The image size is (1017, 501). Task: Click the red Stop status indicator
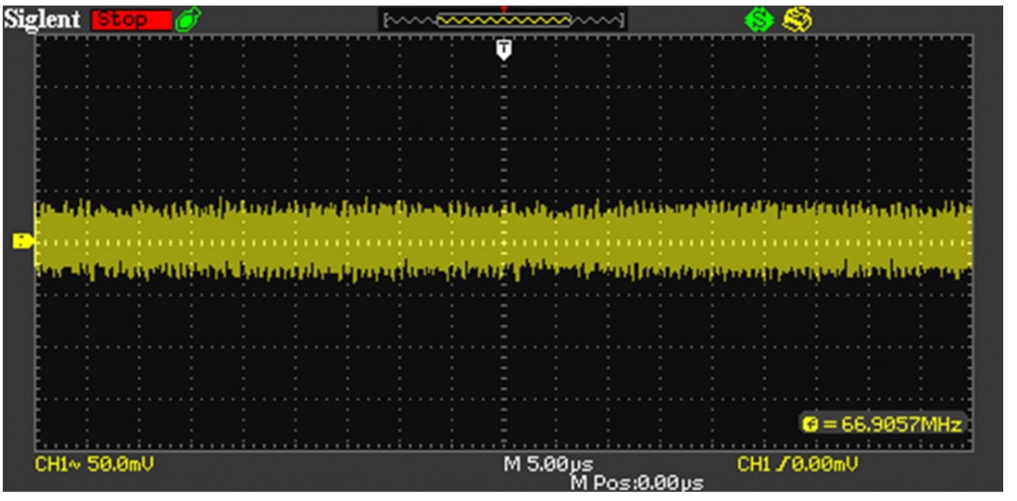(x=130, y=19)
